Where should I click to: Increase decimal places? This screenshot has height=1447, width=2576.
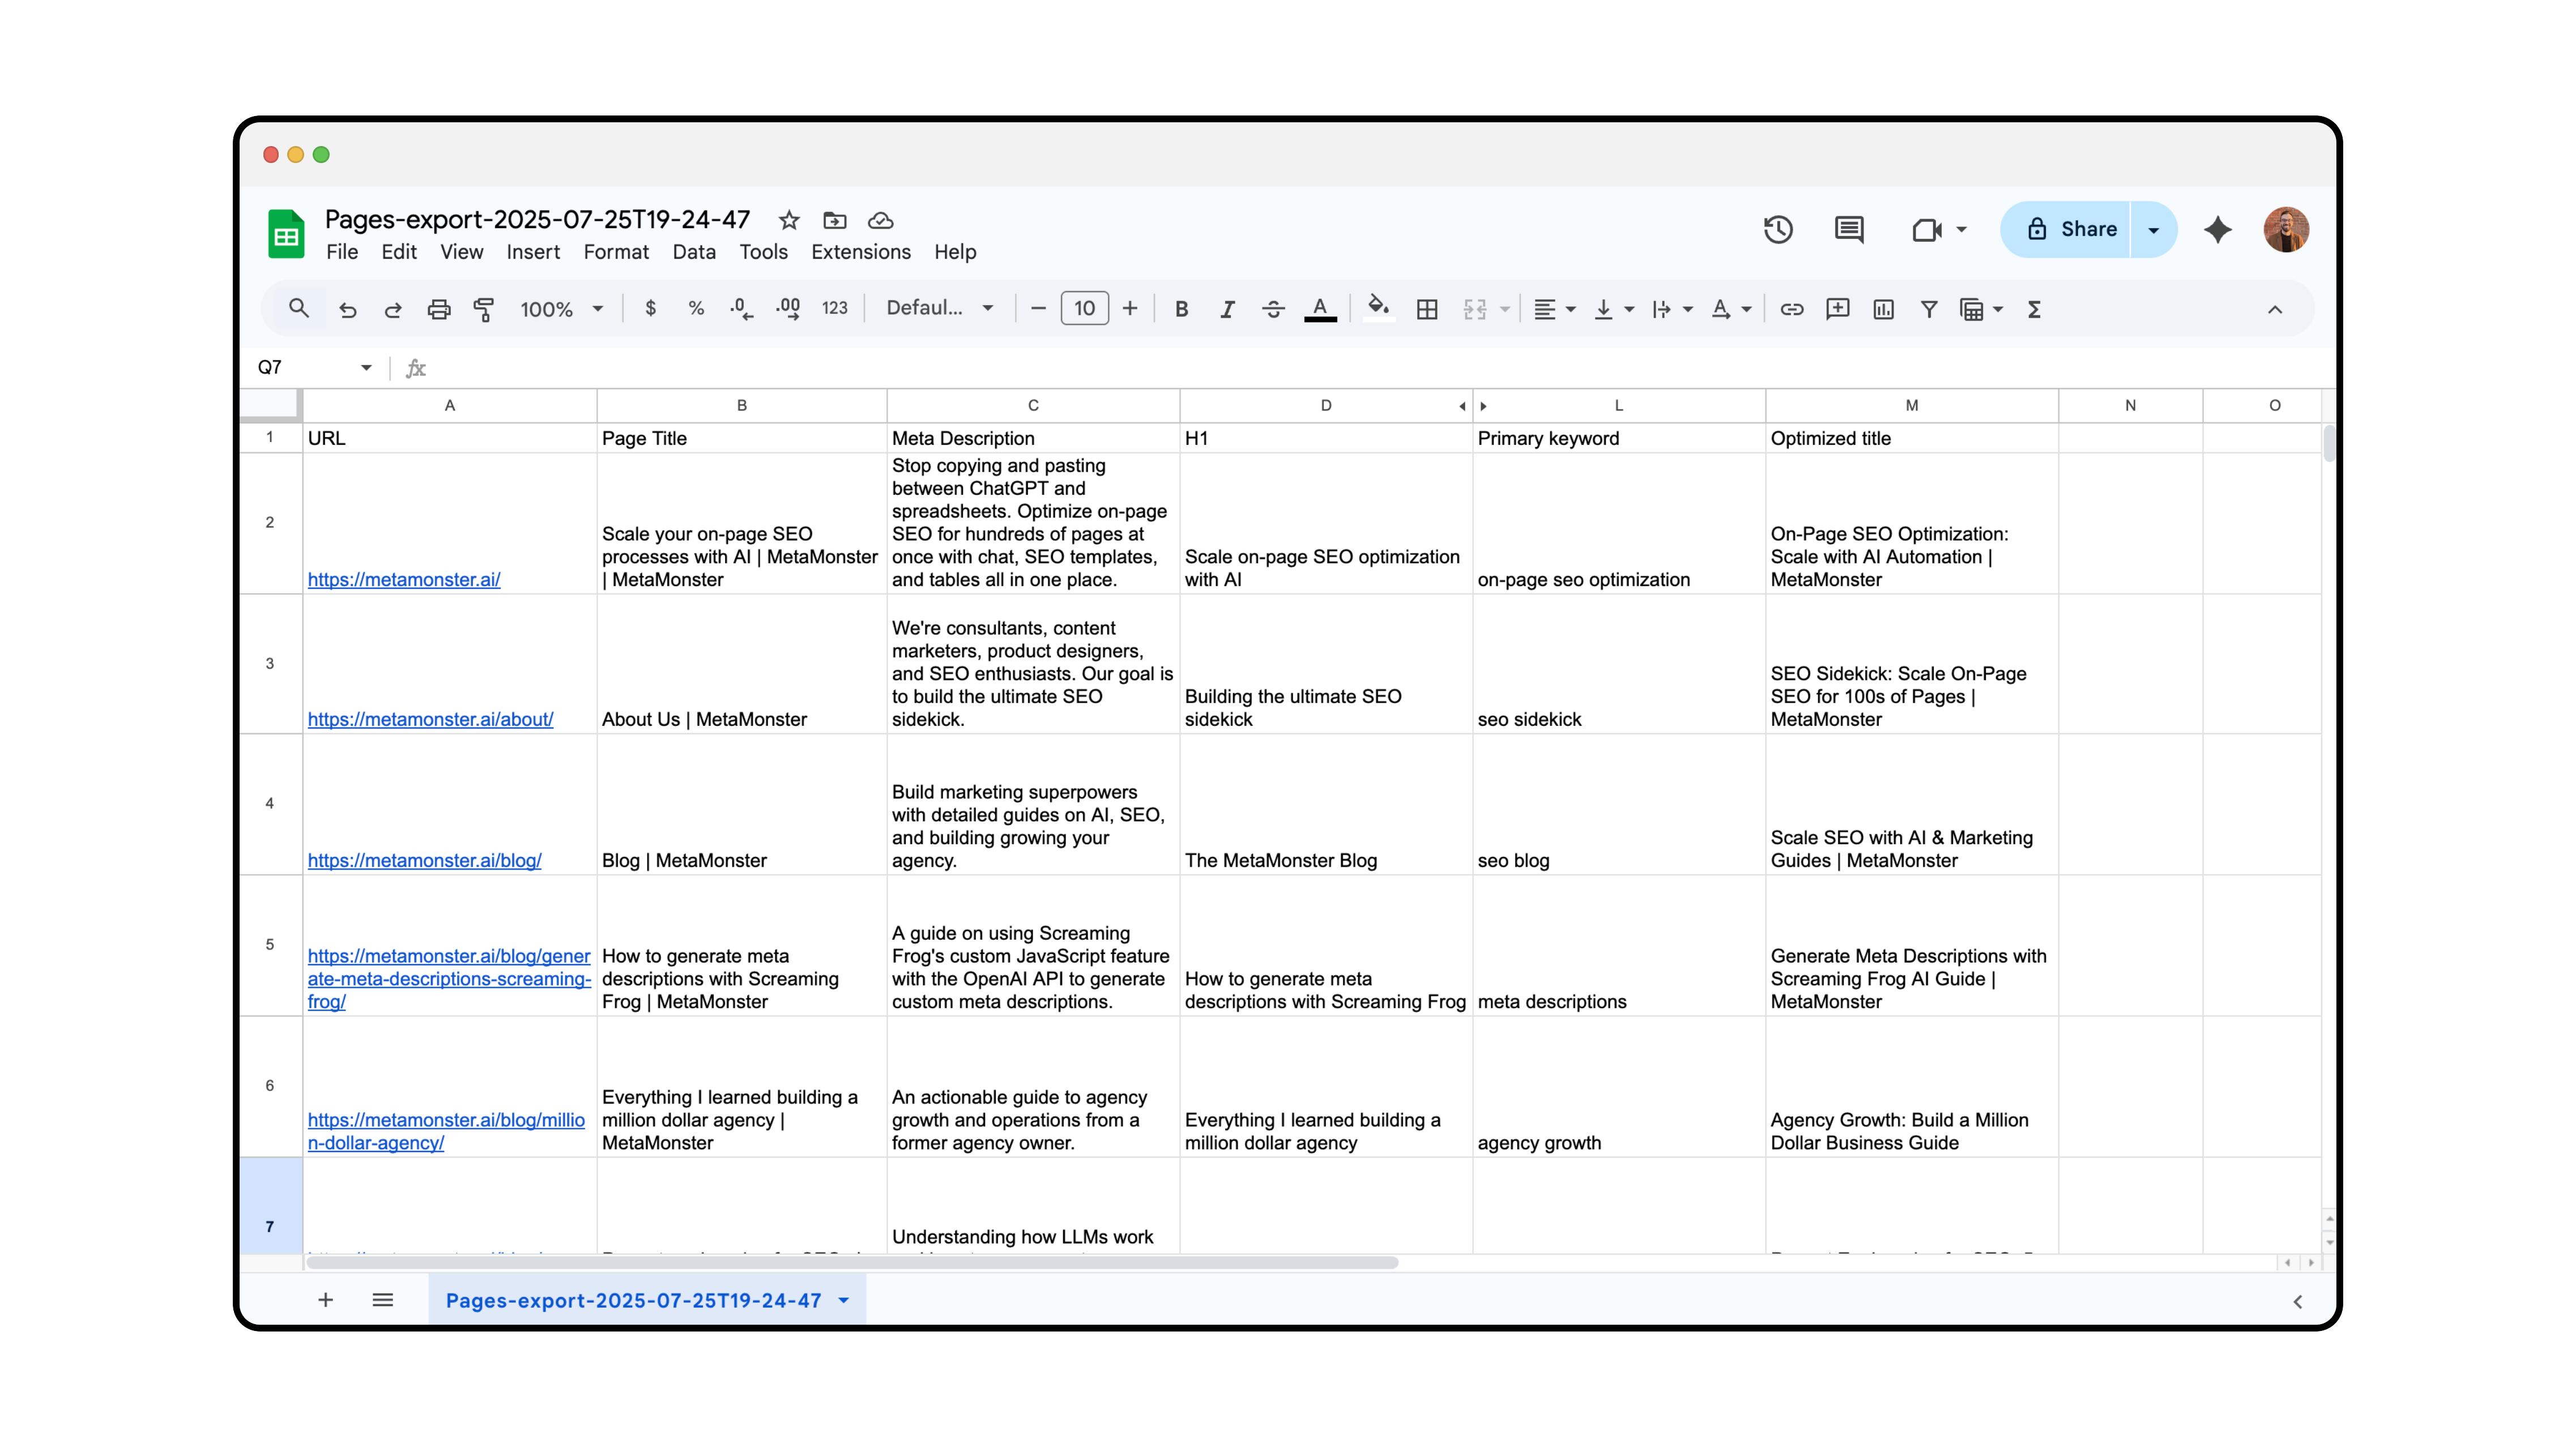(x=788, y=309)
